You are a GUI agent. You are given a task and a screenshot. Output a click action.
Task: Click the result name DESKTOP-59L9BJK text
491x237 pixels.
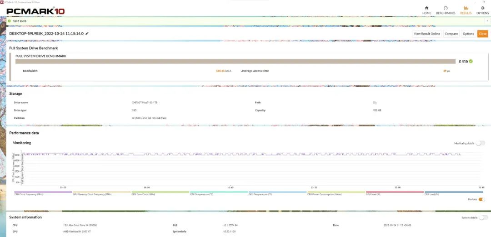pyautogui.click(x=46, y=34)
